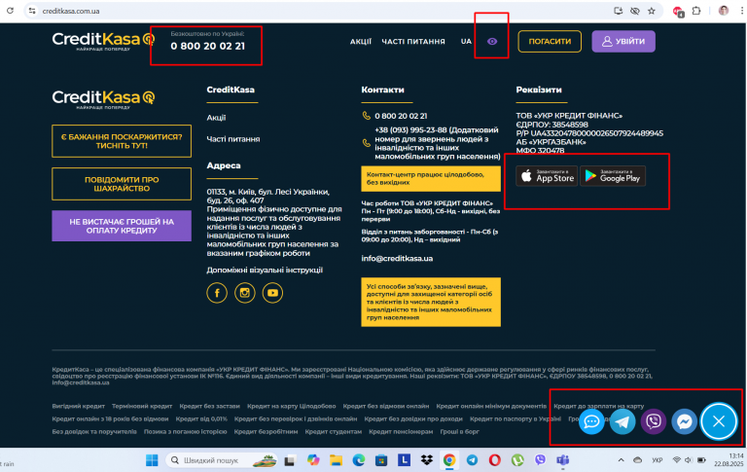747x472 pixels.
Task: Open the Windows Start menu
Action: point(152,460)
